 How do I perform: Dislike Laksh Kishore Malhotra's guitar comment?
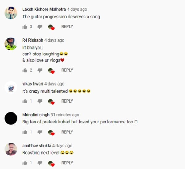(39, 27)
